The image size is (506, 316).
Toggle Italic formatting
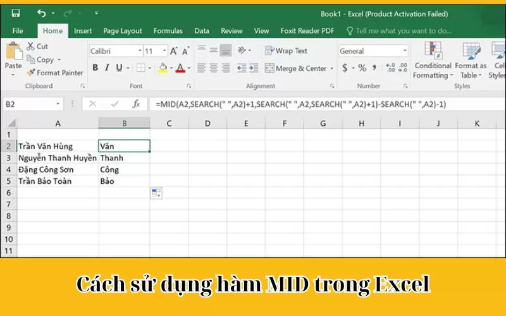(107, 68)
